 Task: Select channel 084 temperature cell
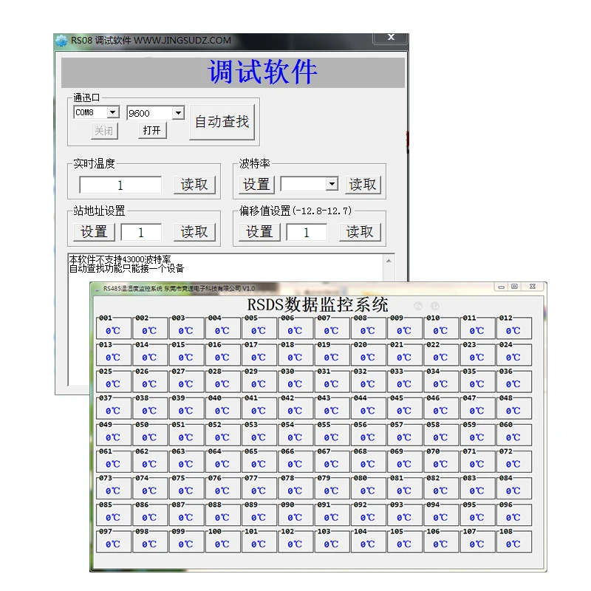513,489
